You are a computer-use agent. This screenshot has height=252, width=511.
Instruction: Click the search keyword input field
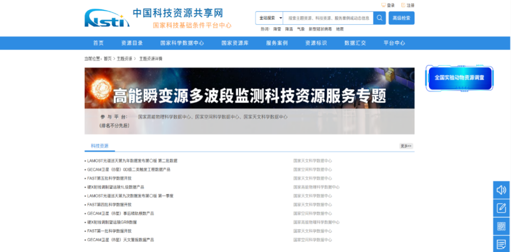(328, 18)
